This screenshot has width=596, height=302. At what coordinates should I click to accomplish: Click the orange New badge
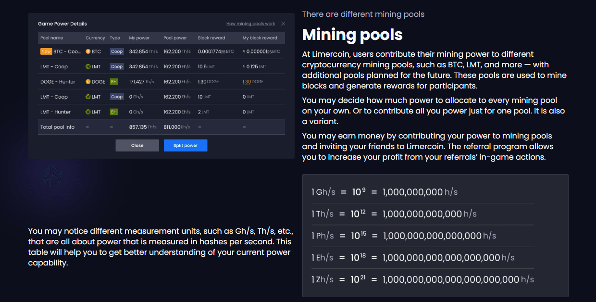(46, 51)
